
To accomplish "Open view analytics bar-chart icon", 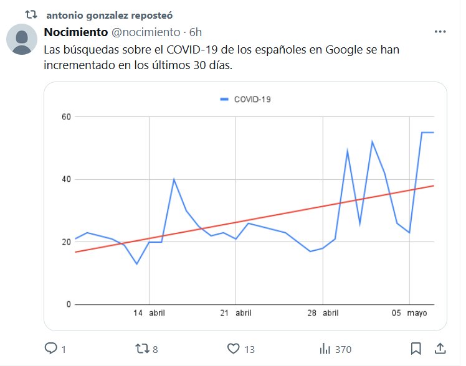I will coord(325,349).
